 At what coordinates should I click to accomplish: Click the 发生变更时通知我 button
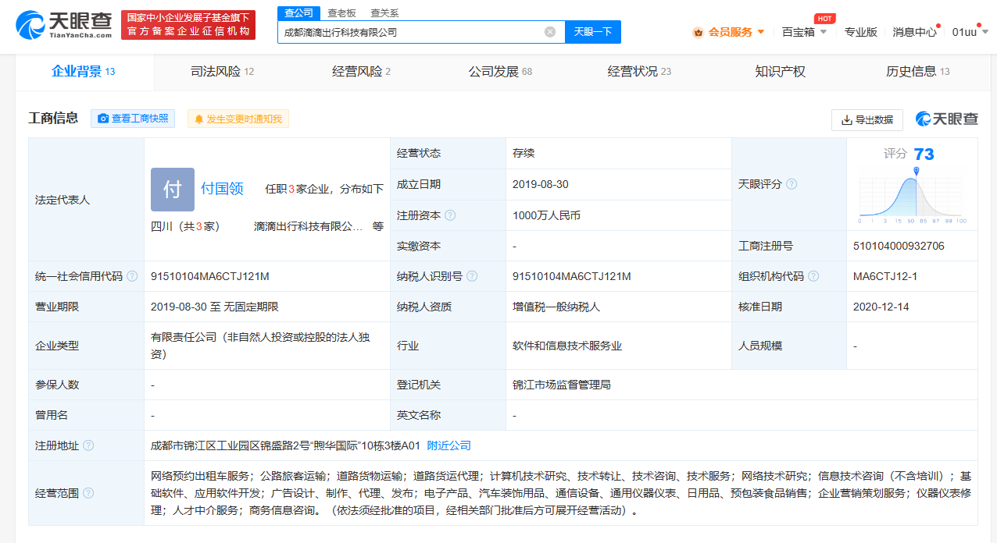[x=238, y=119]
